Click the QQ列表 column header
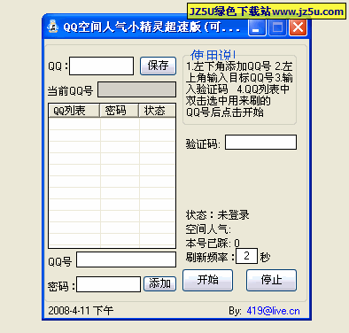The width and height of the screenshot is (349, 333). coord(74,111)
